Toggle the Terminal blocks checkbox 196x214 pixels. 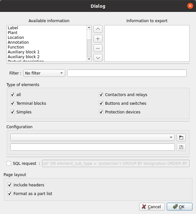(13, 103)
